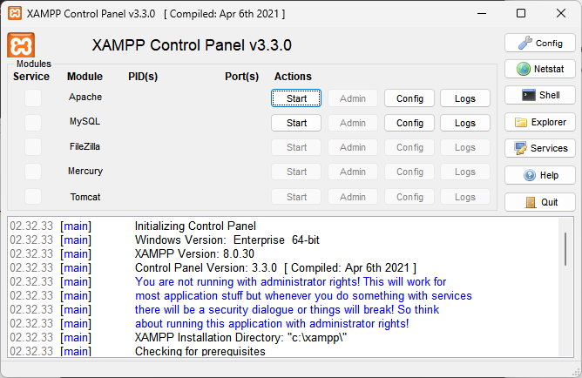Click log line 'XAMPP Version: 8.0.30'
The image size is (582, 378).
[194, 253]
